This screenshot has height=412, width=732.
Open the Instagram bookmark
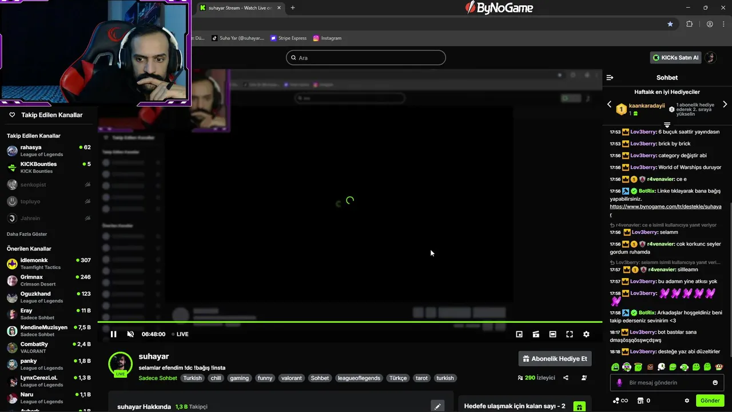[x=327, y=38]
